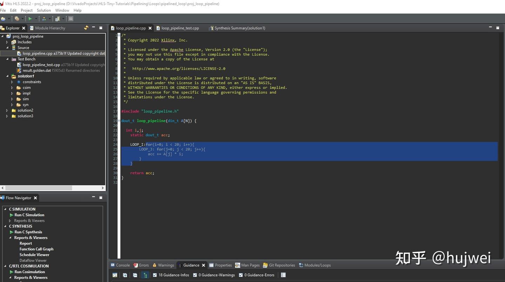Toggle the 0 Guidance-Errors checkbox

point(241,275)
